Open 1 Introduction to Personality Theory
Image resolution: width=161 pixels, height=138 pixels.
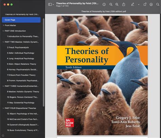point(23,36)
